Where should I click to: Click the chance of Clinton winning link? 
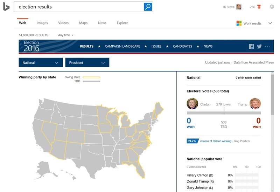point(215,141)
